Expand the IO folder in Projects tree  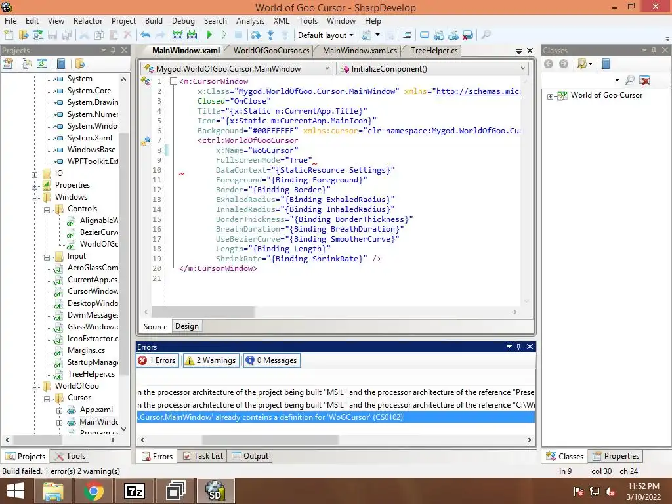[x=34, y=175]
